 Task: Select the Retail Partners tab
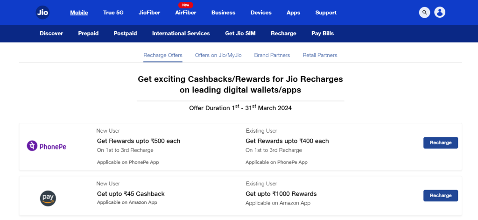point(320,55)
